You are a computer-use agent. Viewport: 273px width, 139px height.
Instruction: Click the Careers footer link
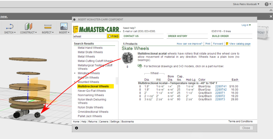(104, 122)
